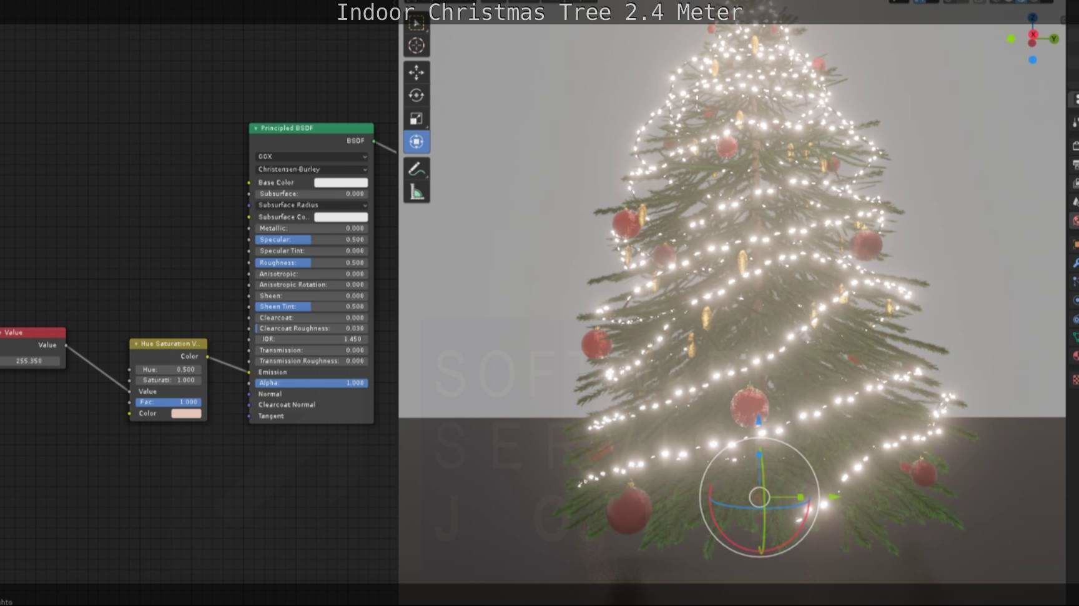This screenshot has height=606, width=1079.
Task: Click the Clearcoat value field
Action: click(x=312, y=318)
